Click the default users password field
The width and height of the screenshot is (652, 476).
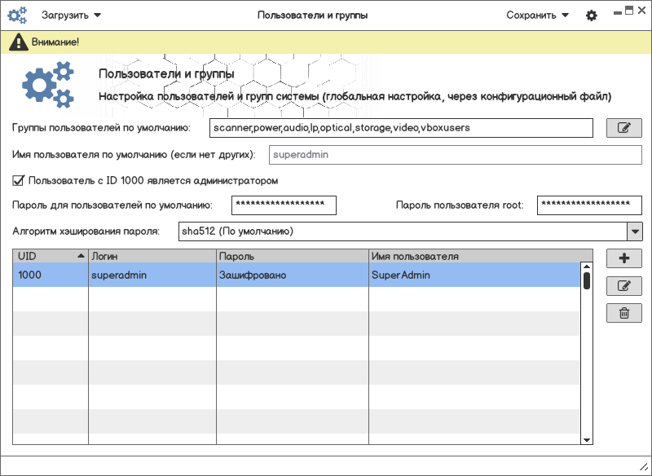click(284, 205)
